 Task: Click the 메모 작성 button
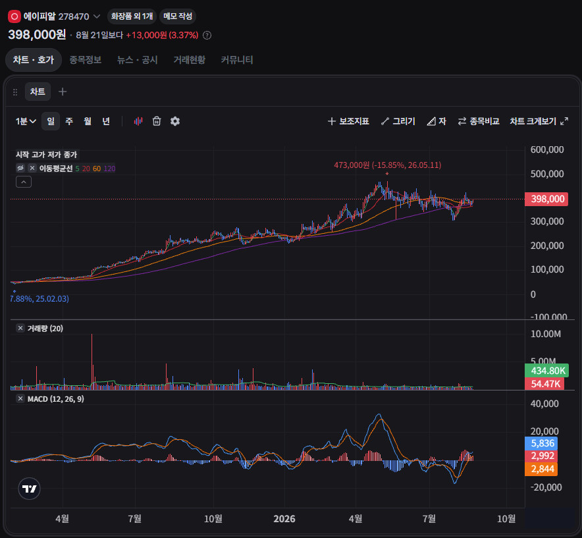(178, 16)
